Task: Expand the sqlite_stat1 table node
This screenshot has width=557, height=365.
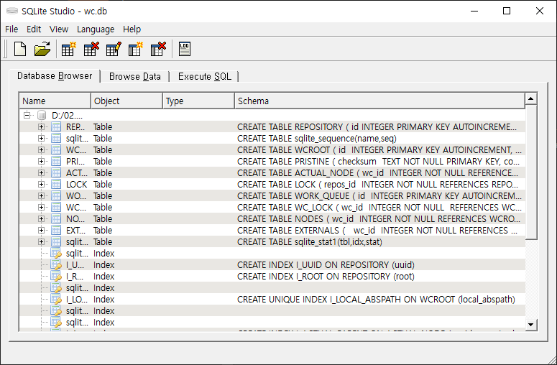Action: 41,242
